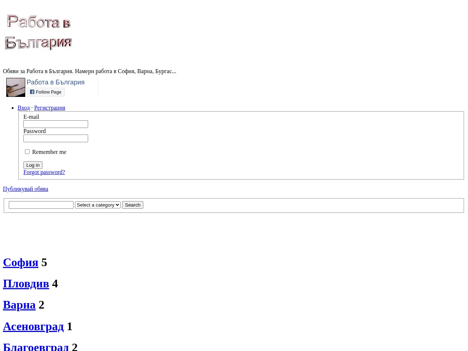Tick the Remember me checkbox
The image size is (468, 351).
[x=27, y=151]
